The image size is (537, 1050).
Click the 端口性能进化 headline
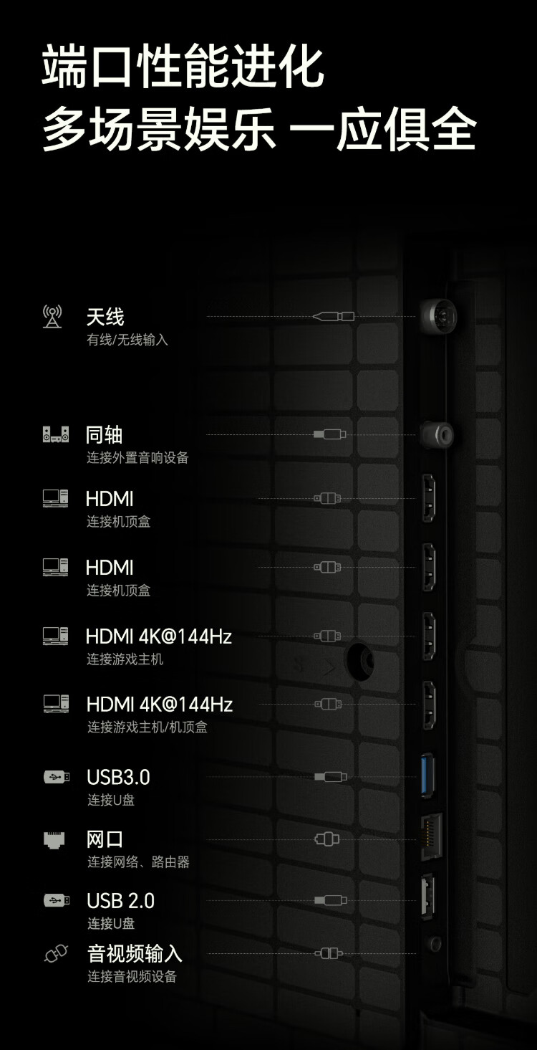[183, 67]
